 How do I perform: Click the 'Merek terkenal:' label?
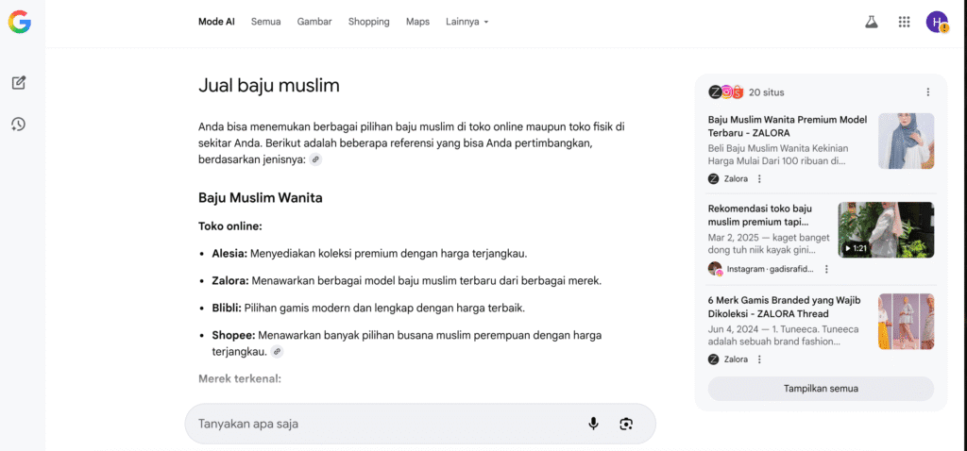click(240, 378)
